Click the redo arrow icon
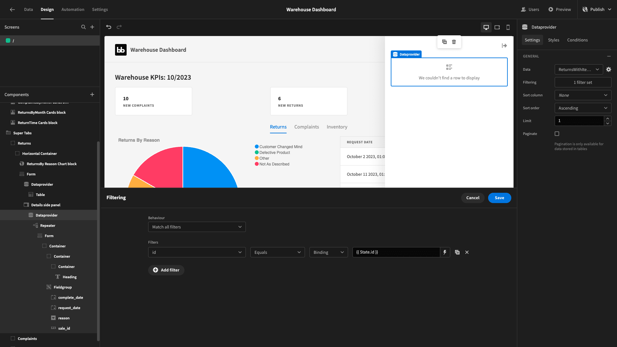This screenshot has height=347, width=617. [119, 27]
